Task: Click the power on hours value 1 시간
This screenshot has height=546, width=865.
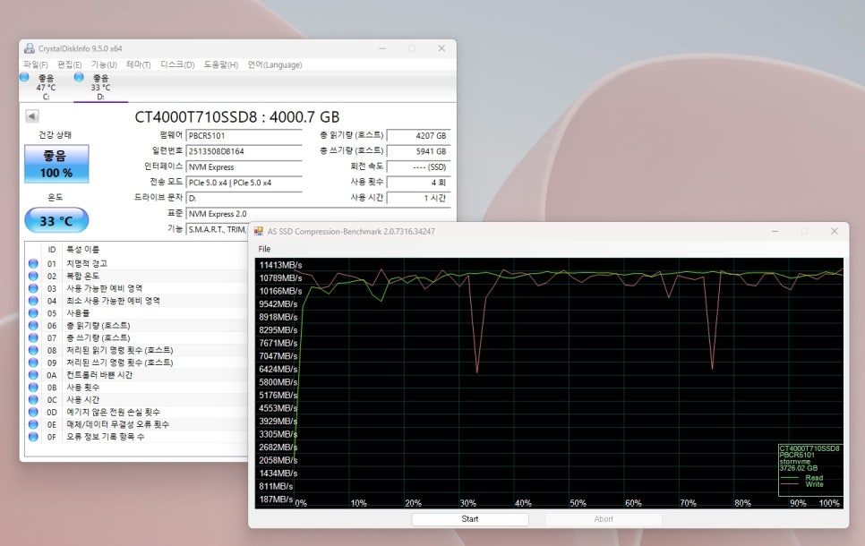Action: (419, 198)
